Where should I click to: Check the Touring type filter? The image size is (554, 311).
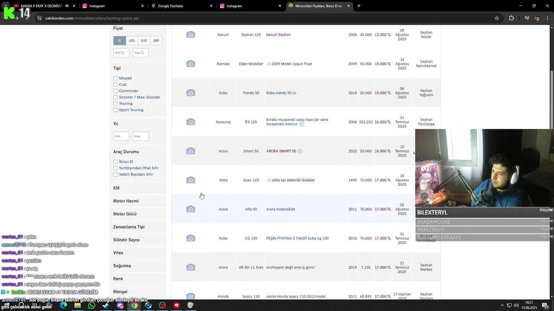tap(116, 104)
